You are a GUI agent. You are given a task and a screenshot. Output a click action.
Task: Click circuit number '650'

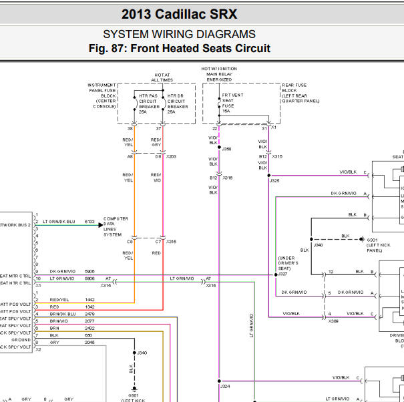[x=88, y=335]
